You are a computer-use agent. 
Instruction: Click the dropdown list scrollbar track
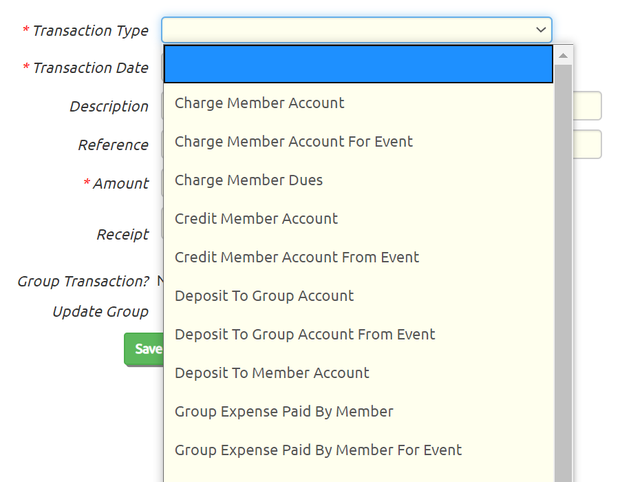click(563, 273)
